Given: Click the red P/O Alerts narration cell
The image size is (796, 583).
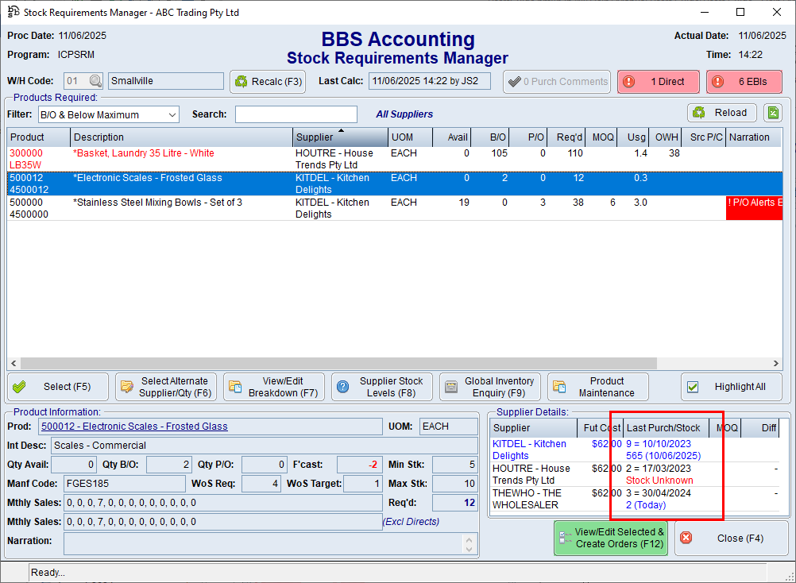Looking at the screenshot, I should click(755, 208).
